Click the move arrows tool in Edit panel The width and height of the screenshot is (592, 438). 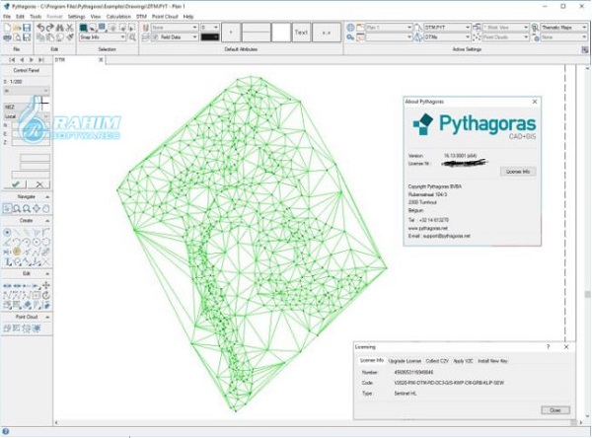click(46, 285)
